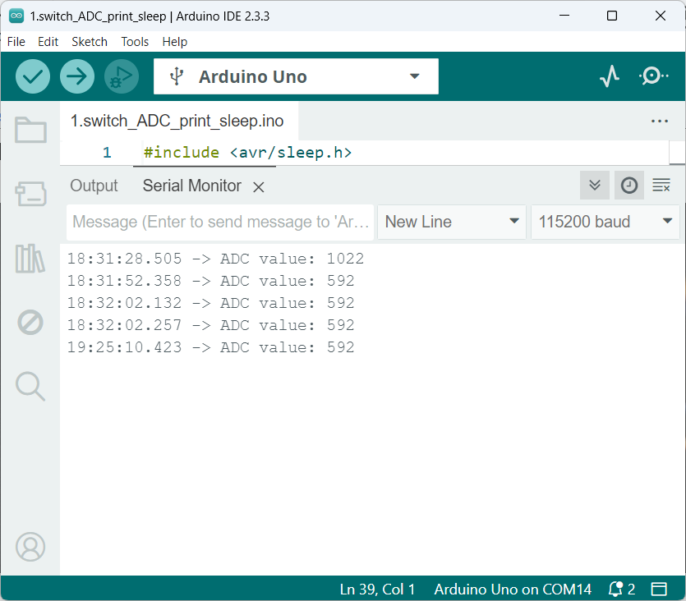Open the Sketch menu
Viewport: 686px width, 601px height.
click(x=90, y=42)
